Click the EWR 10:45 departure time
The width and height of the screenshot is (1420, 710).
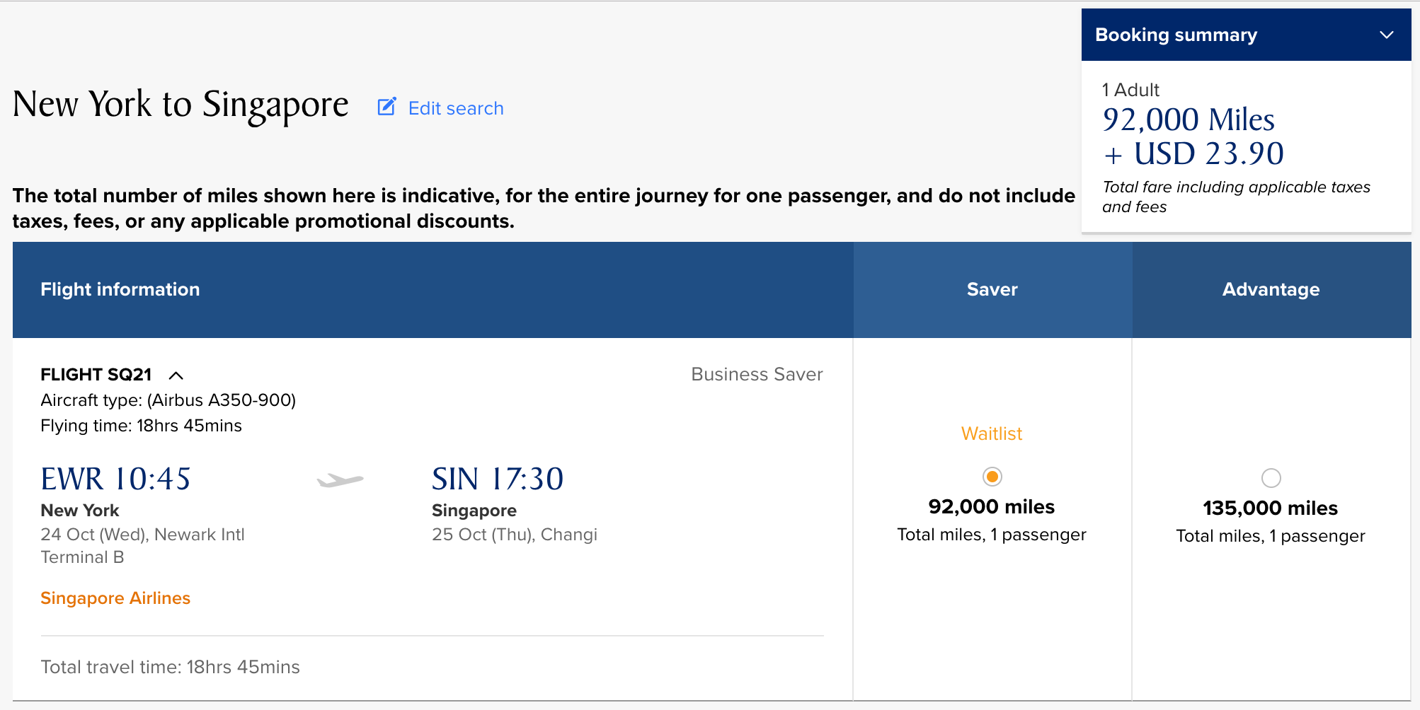coord(116,479)
